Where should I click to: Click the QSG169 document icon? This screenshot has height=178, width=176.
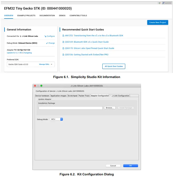pyautogui.click(x=63, y=42)
